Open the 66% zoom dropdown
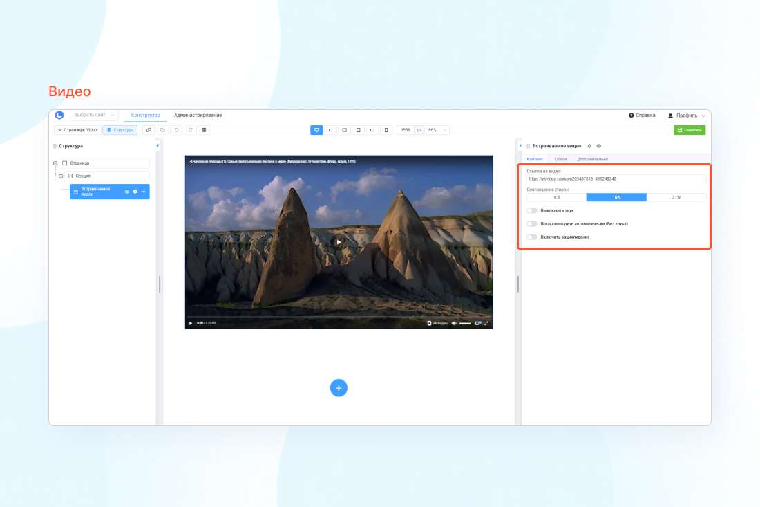 [x=437, y=130]
